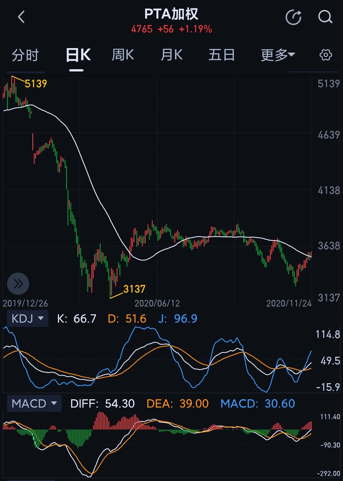Tap the MACD: 30.60 value

[258, 404]
